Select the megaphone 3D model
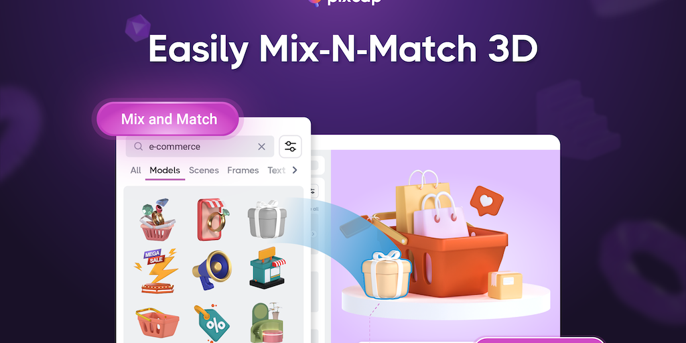 pyautogui.click(x=212, y=270)
